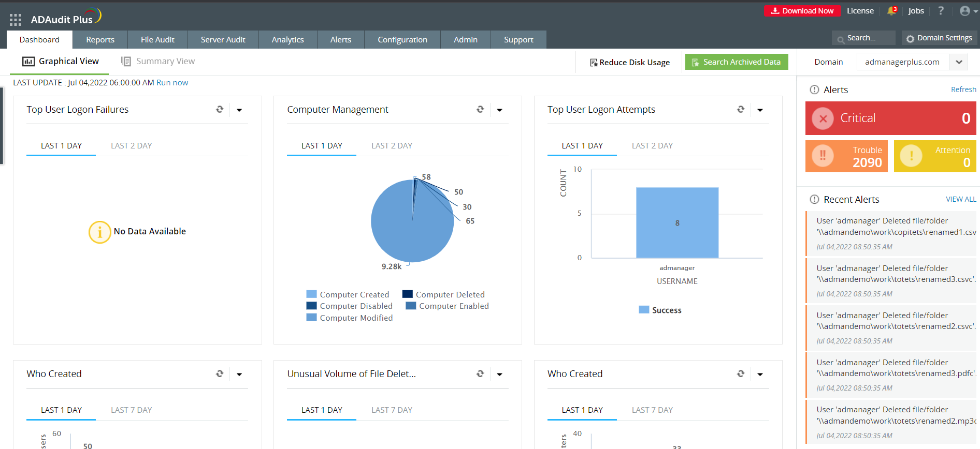Click the Attention alerts exclamation icon
The image size is (980, 449).
pos(911,156)
